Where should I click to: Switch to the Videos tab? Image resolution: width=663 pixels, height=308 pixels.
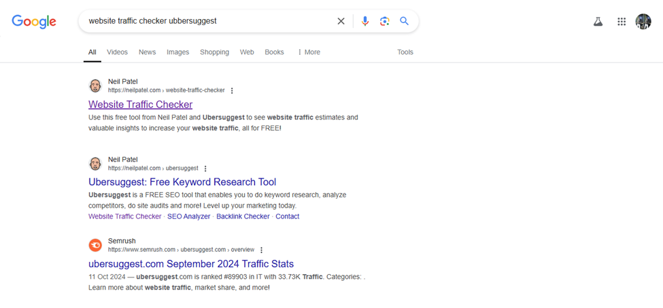pos(117,52)
